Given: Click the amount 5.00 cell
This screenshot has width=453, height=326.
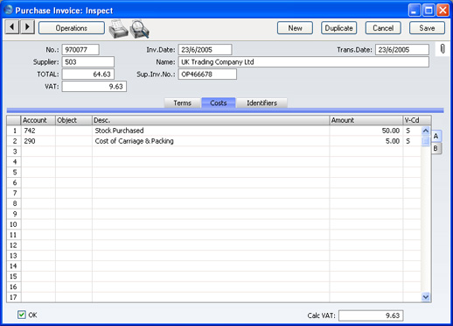Looking at the screenshot, I should click(x=366, y=141).
